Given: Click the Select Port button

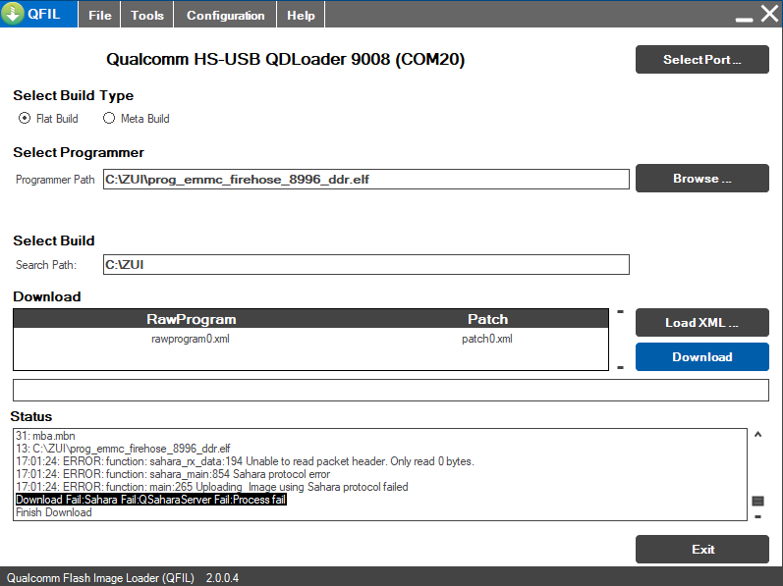Looking at the screenshot, I should pyautogui.click(x=702, y=59).
